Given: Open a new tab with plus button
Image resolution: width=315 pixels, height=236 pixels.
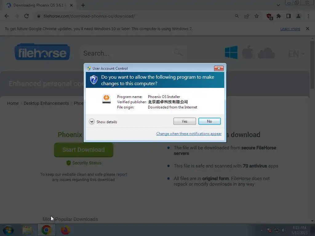Looking at the screenshot, I should pos(83,5).
